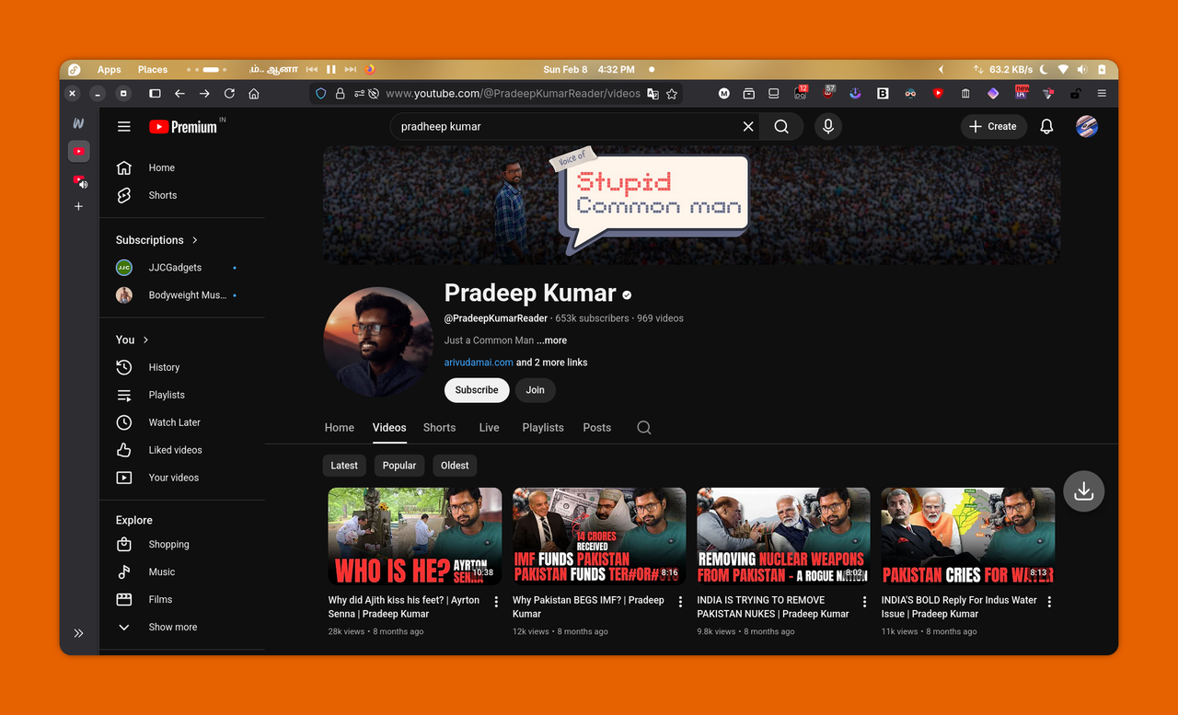The height and width of the screenshot is (715, 1178).
Task: Expand the channel description with ...more
Action: [x=552, y=340]
